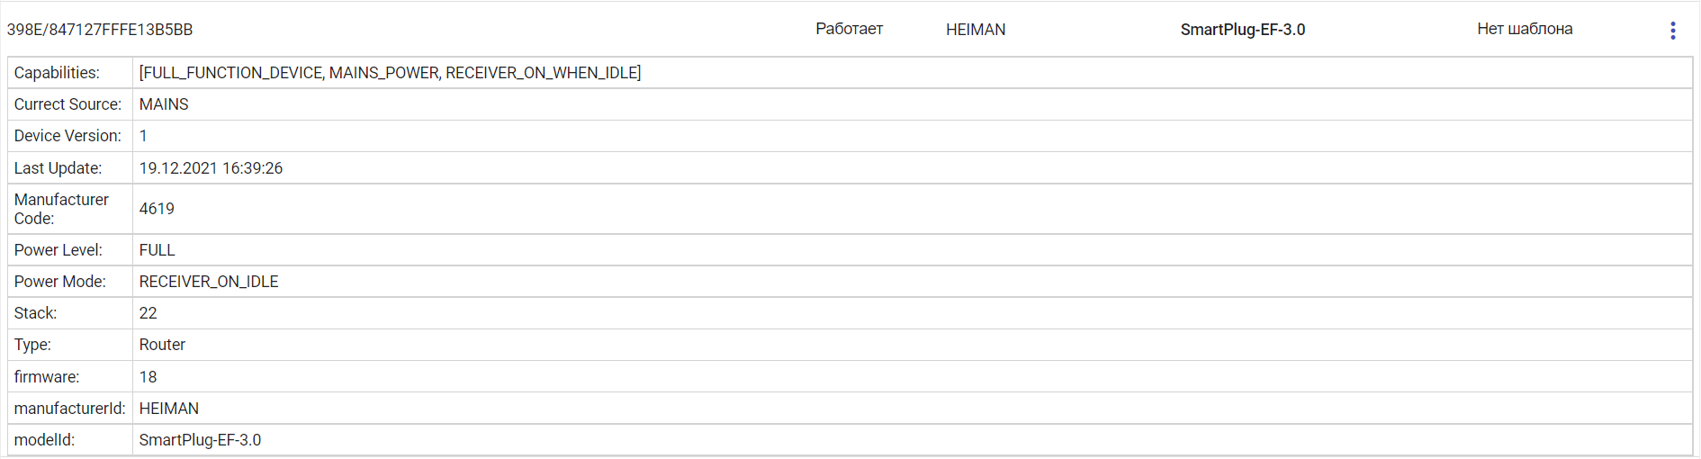Click the Capabilities row label
Image resolution: width=1701 pixels, height=459 pixels.
[x=57, y=73]
